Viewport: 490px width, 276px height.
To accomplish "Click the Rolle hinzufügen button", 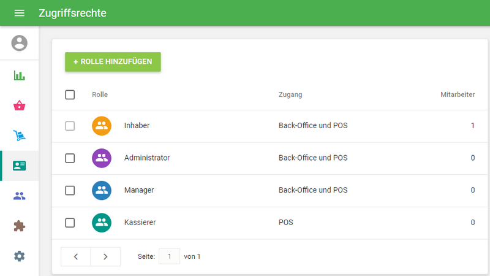I will coord(113,62).
